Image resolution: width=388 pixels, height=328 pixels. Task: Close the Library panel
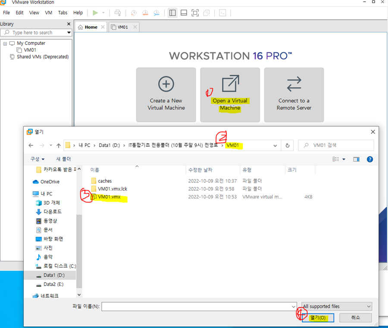coord(69,24)
